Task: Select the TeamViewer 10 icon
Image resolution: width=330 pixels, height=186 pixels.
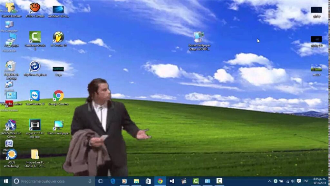Action: (x=35, y=98)
